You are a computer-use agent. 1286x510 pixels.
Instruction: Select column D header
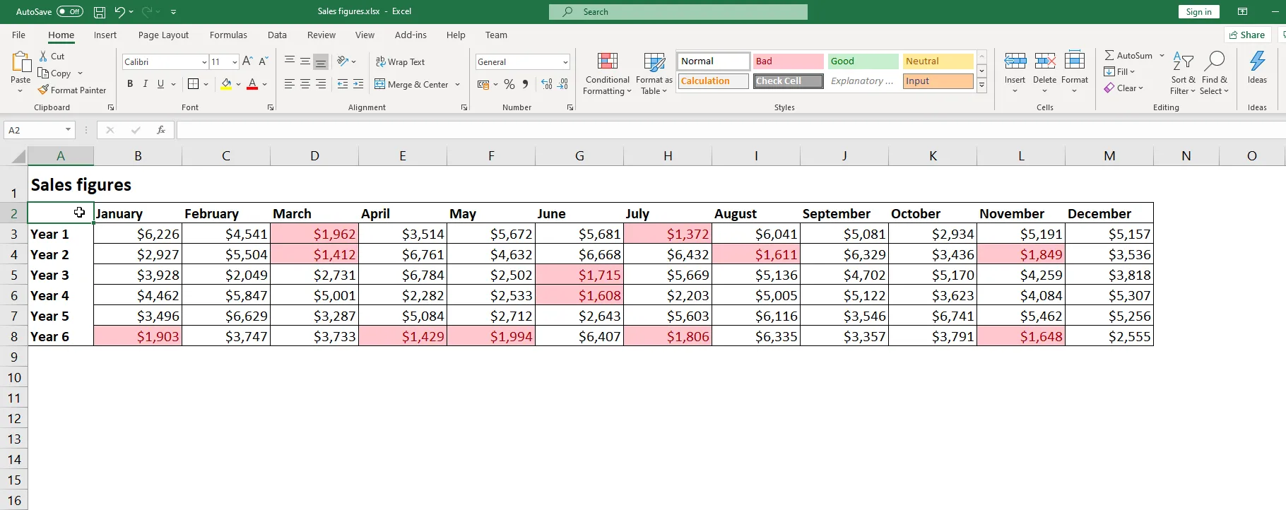[314, 156]
